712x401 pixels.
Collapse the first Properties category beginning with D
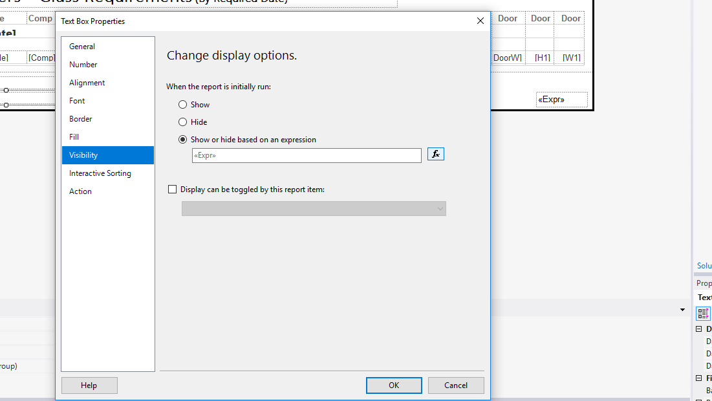[699, 329]
